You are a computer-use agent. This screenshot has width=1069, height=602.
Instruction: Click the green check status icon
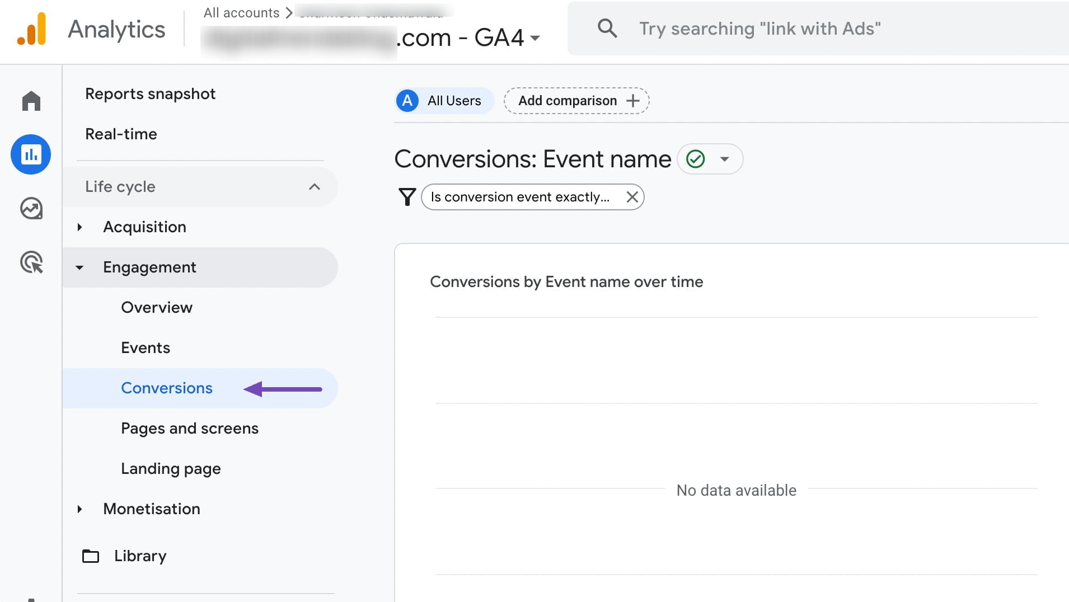click(x=695, y=159)
